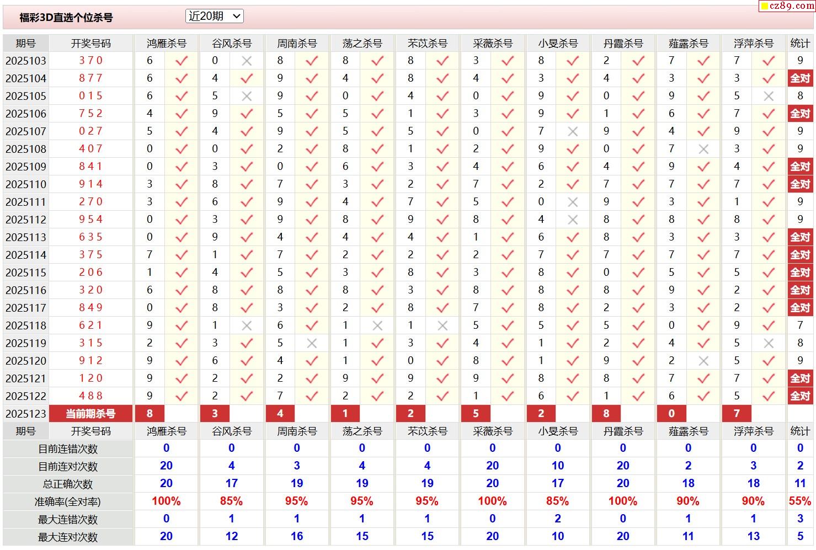Click 85% accuracy under 谷风杀号
The image size is (816, 550).
[231, 501]
